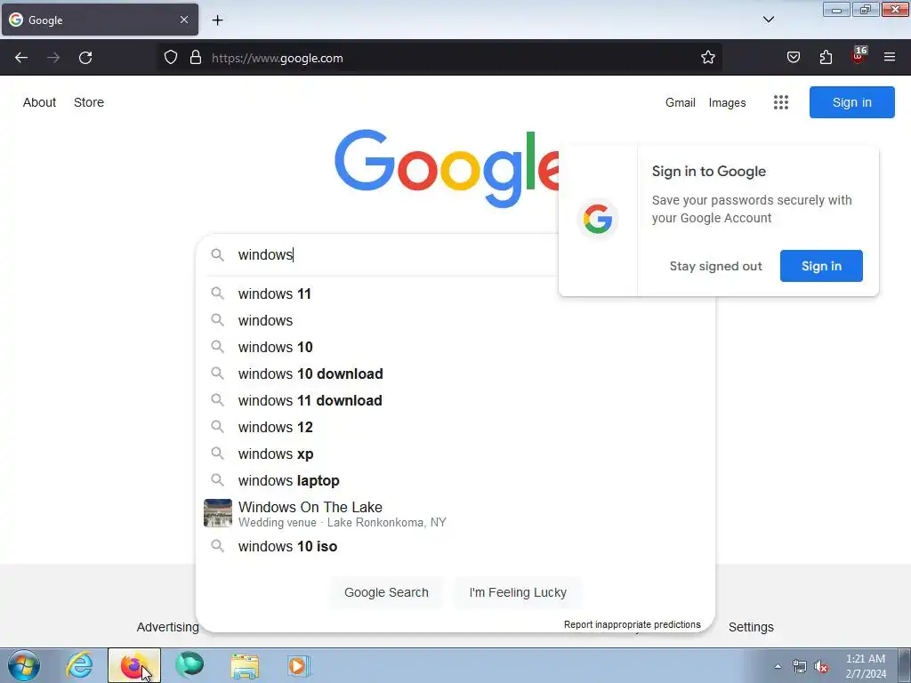This screenshot has width=911, height=683.
Task: Choose Stay signed out
Action: [x=715, y=266]
